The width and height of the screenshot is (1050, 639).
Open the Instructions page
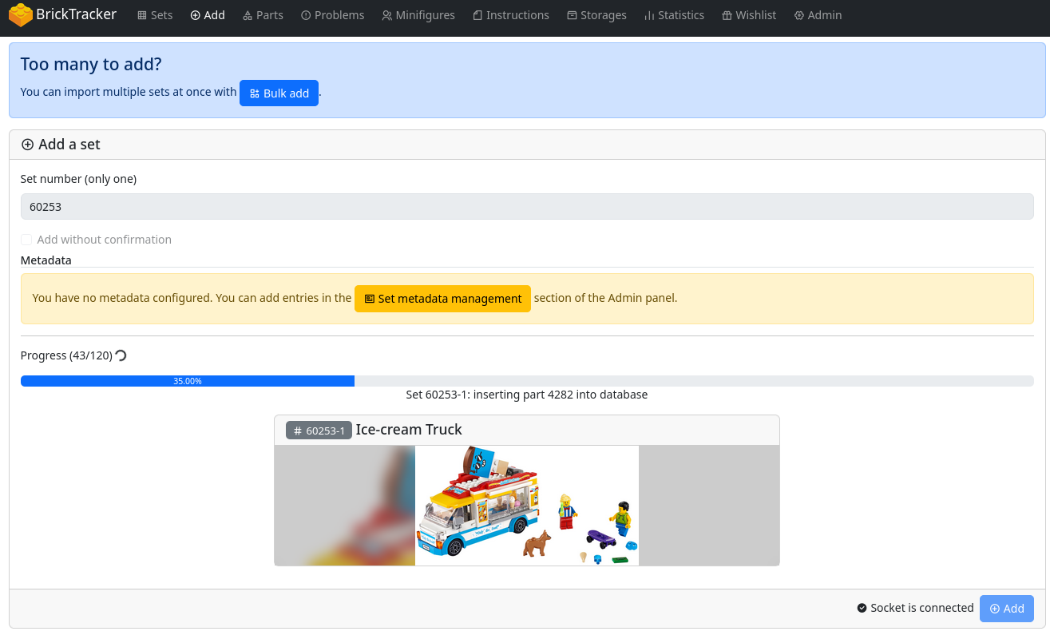point(510,15)
